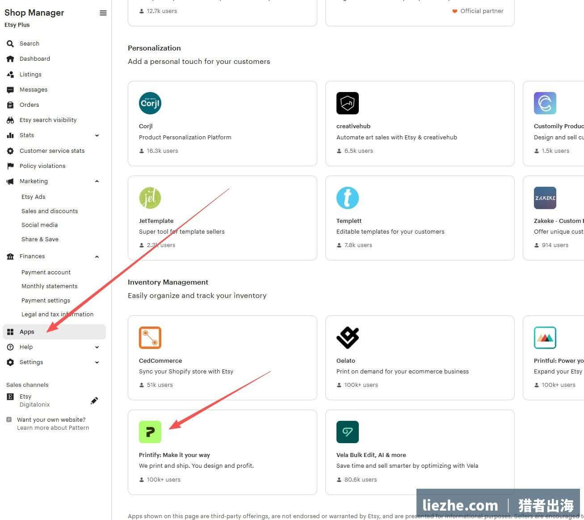Click the JetTemplate app name
This screenshot has height=520, width=584.
(156, 221)
